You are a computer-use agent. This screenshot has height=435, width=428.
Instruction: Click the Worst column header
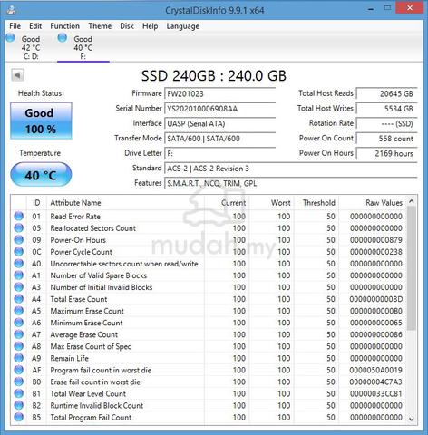tap(271, 203)
